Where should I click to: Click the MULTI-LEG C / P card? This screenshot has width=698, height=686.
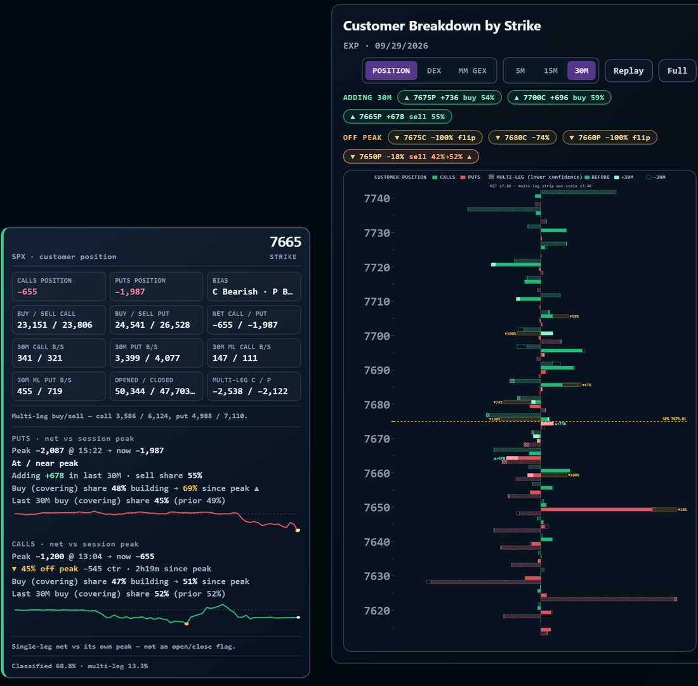[x=254, y=386]
